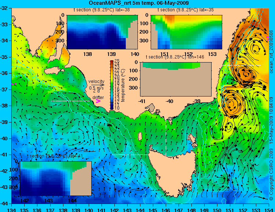Viewport: 275px width, 212px height.
Task: Open the lat=-35 temperature section inset plot
Action: coord(186,32)
